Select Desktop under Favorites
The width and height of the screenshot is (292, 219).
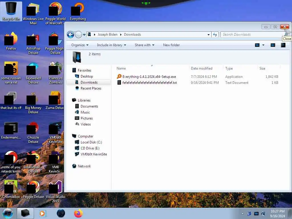[x=87, y=76]
